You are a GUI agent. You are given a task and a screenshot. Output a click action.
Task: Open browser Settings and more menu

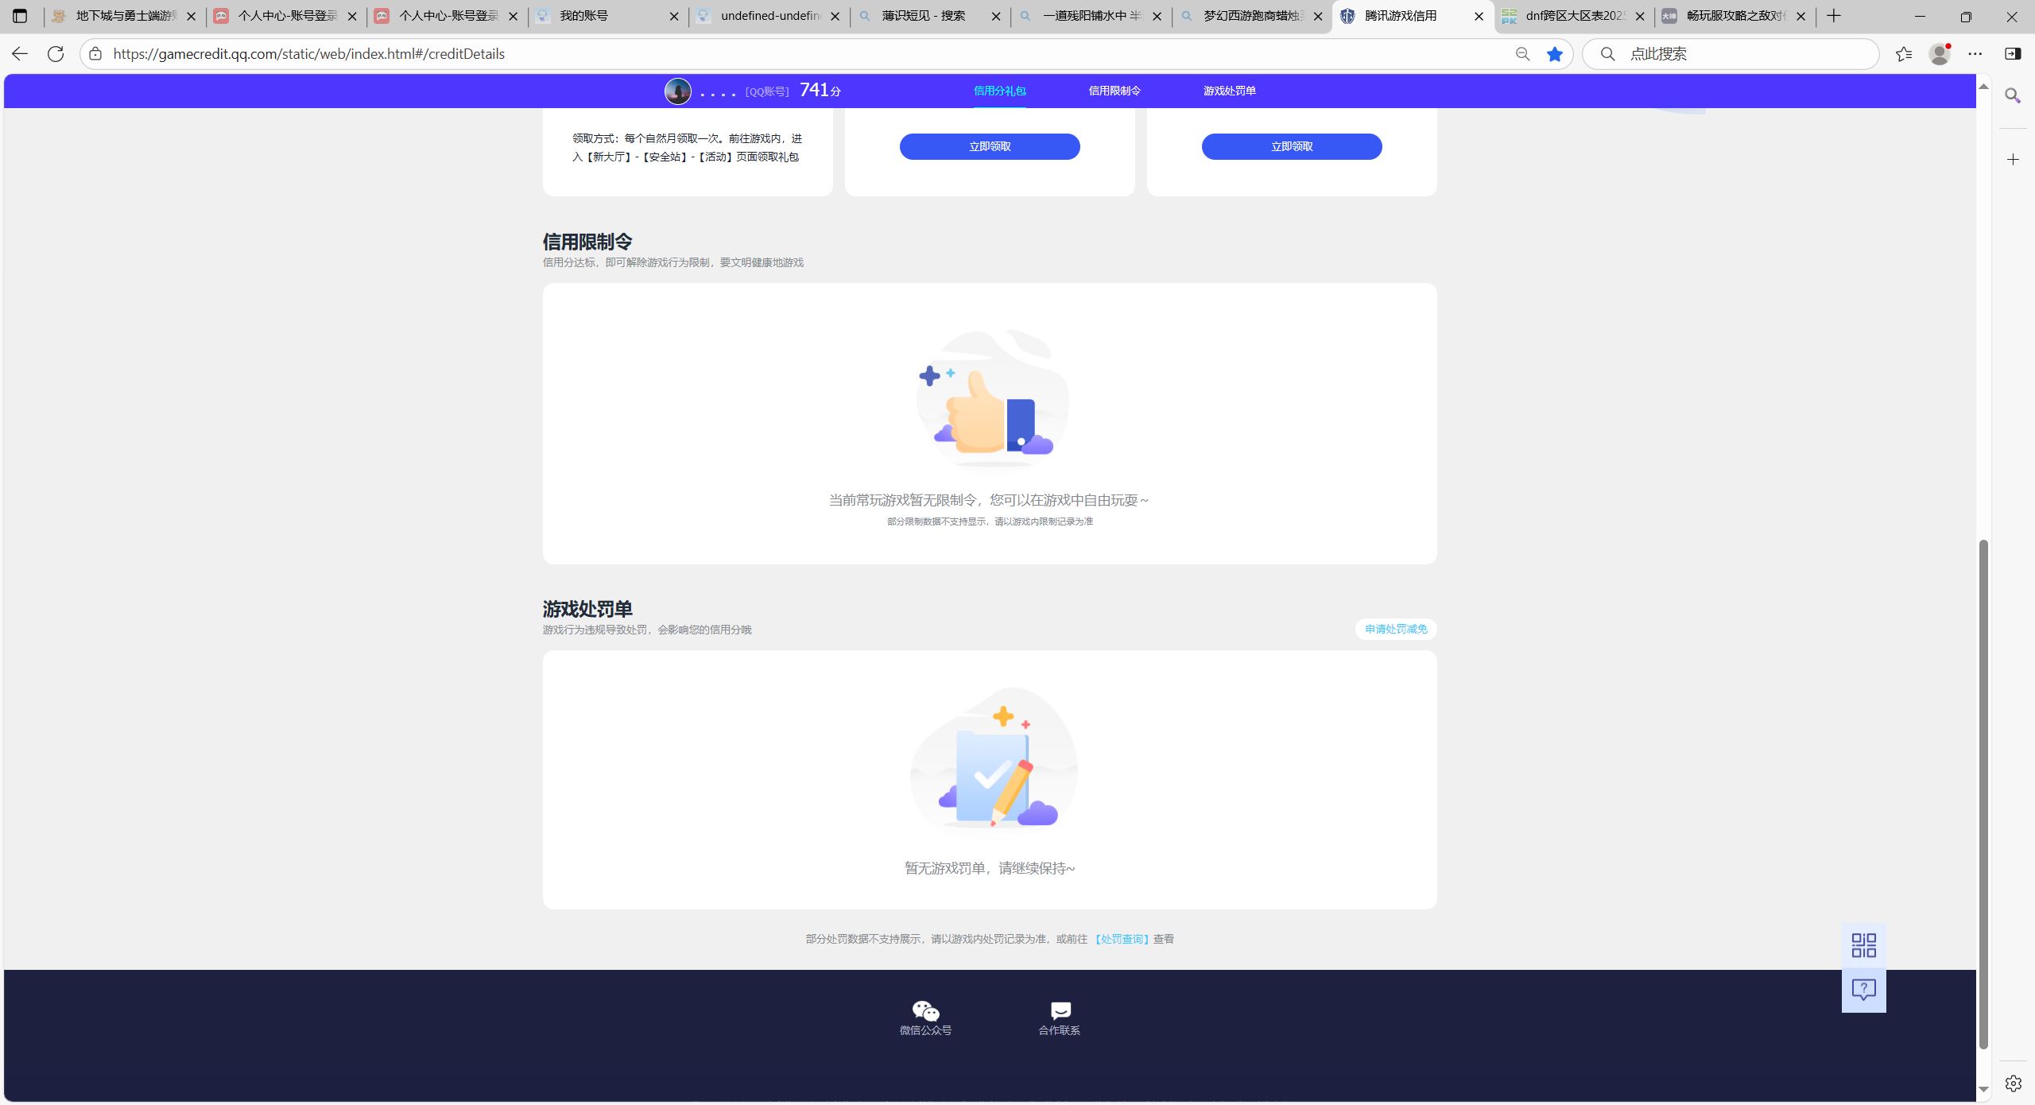coord(1975,54)
